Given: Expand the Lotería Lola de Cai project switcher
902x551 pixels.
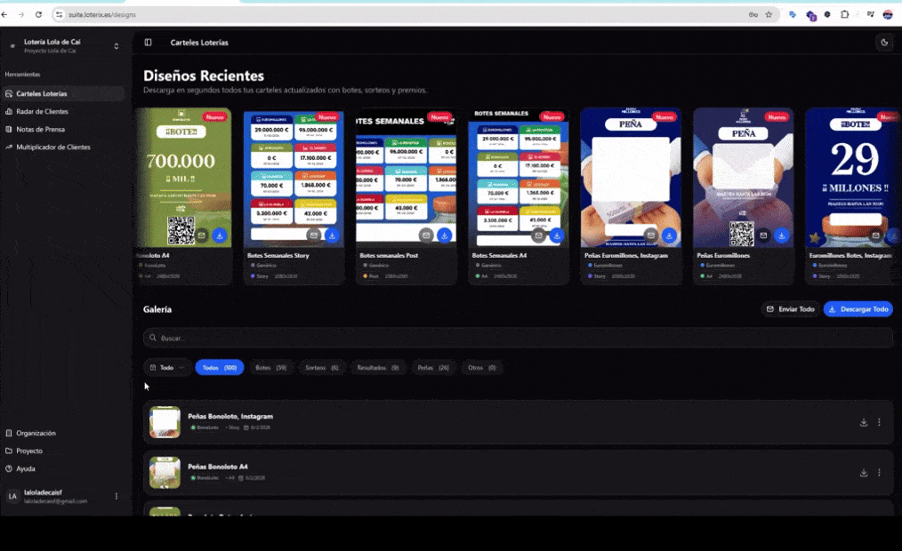Looking at the screenshot, I should pyautogui.click(x=116, y=46).
